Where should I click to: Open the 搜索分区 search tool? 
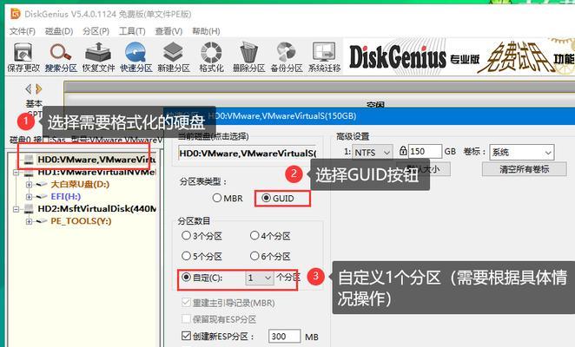[61, 56]
